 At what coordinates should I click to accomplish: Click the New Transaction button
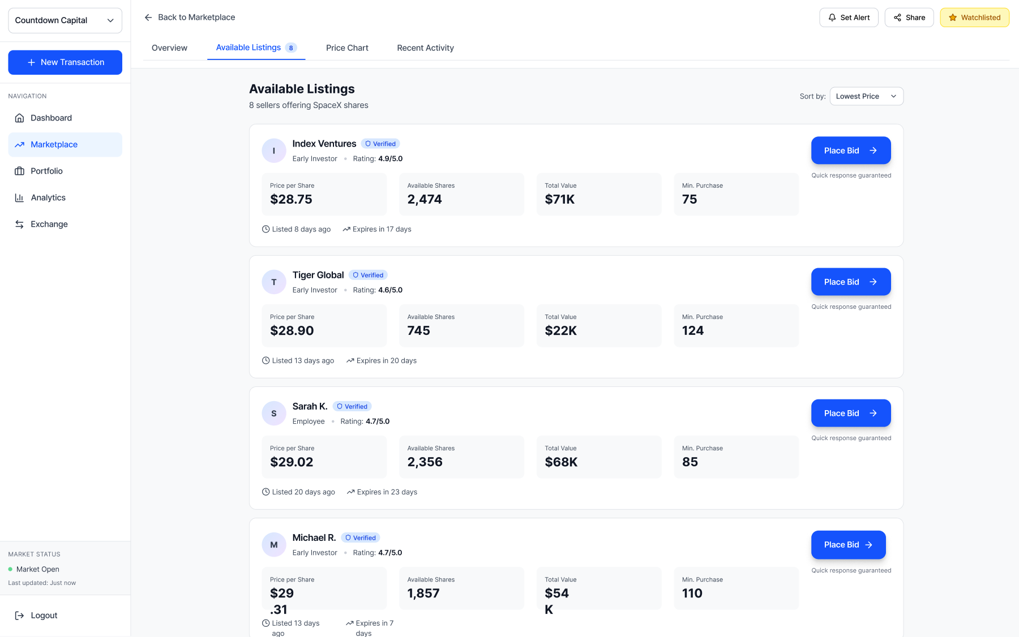tap(65, 62)
